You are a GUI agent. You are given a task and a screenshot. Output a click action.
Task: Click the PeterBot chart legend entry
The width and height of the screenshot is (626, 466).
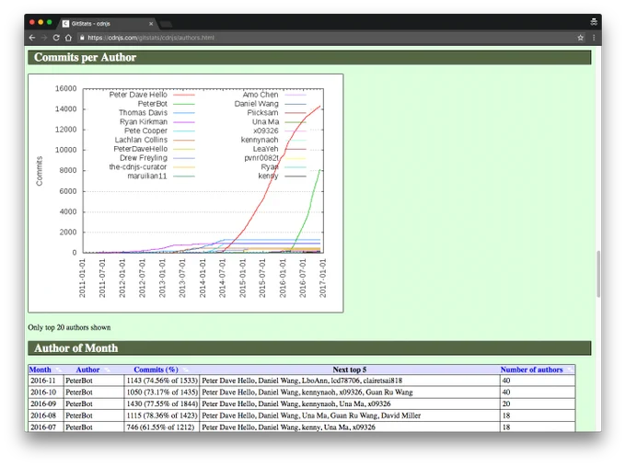pos(166,104)
